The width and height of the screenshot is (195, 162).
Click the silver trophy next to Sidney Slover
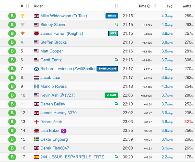22,24
